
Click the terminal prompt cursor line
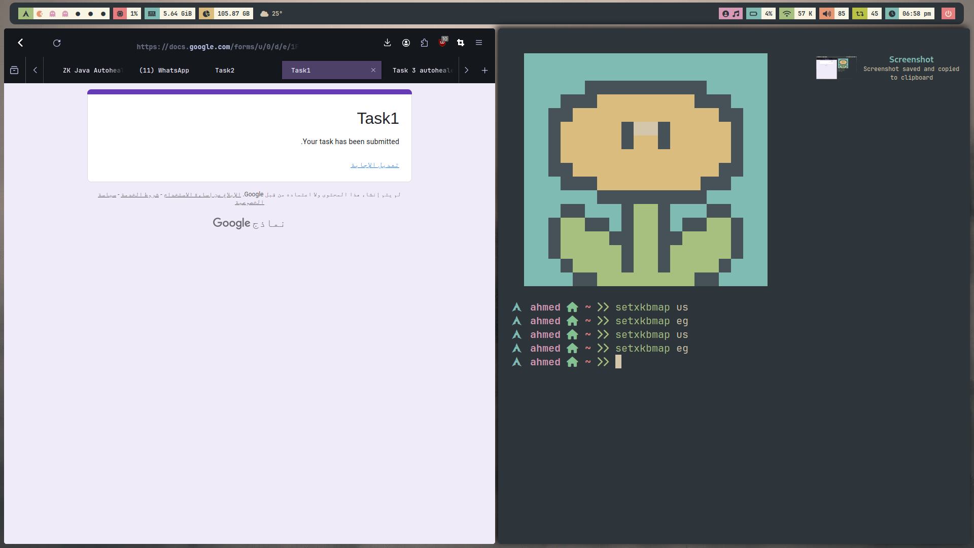pyautogui.click(x=618, y=362)
